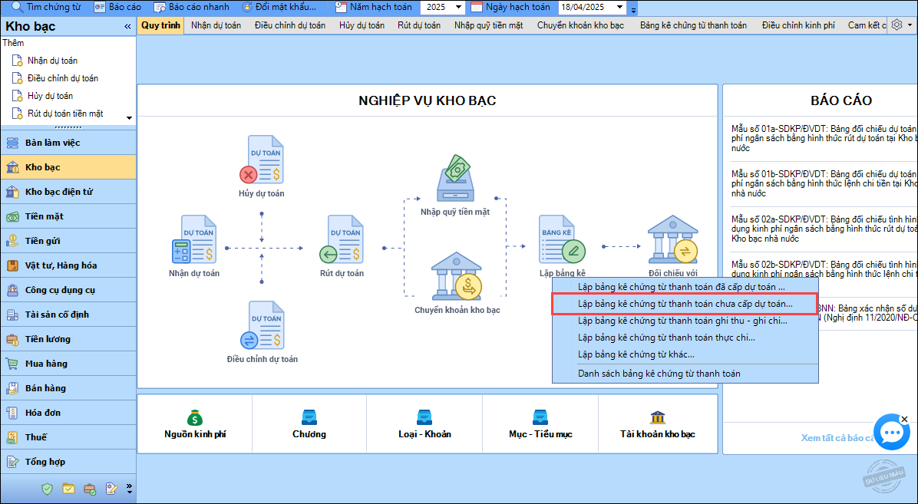The height and width of the screenshot is (504, 918).
Task: Open Tiền mặt module
Action: (x=68, y=216)
